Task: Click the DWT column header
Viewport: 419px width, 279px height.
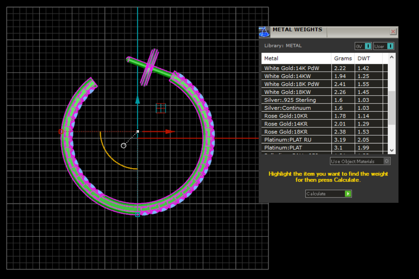Action: coord(368,58)
